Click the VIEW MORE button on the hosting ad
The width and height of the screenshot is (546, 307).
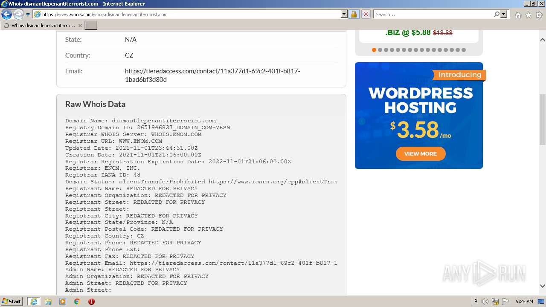pos(421,153)
